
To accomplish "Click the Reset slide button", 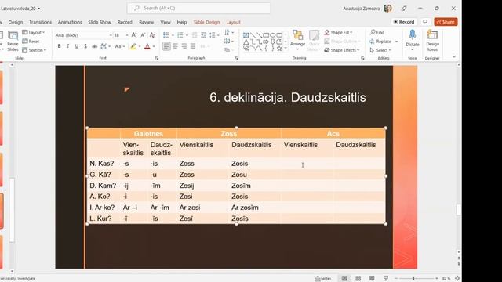I will pyautogui.click(x=31, y=42).
